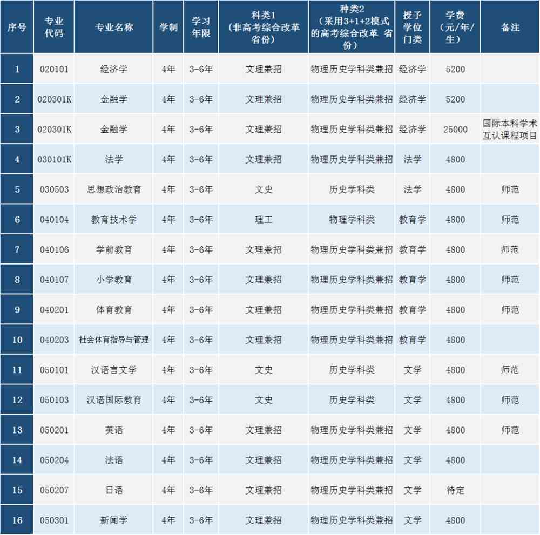Click the 学习年限 column header
The image size is (540, 535).
201,27
